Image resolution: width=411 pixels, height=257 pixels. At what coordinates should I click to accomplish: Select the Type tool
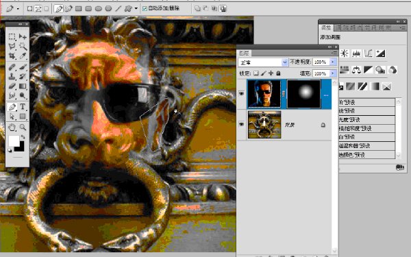point(23,107)
